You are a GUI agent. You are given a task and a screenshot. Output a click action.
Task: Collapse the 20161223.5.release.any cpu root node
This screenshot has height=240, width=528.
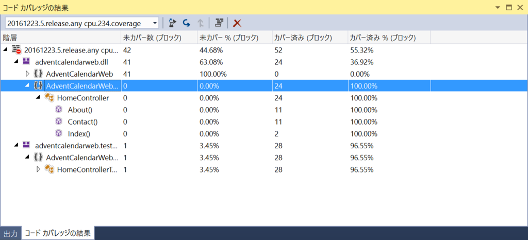pyautogui.click(x=6, y=50)
